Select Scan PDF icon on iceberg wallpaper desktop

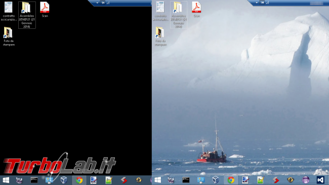[x=196, y=10]
